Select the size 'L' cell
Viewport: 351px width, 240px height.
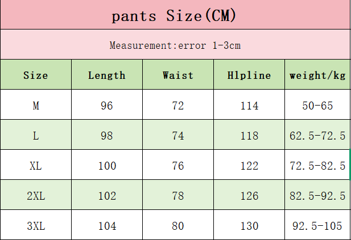pos(36,134)
